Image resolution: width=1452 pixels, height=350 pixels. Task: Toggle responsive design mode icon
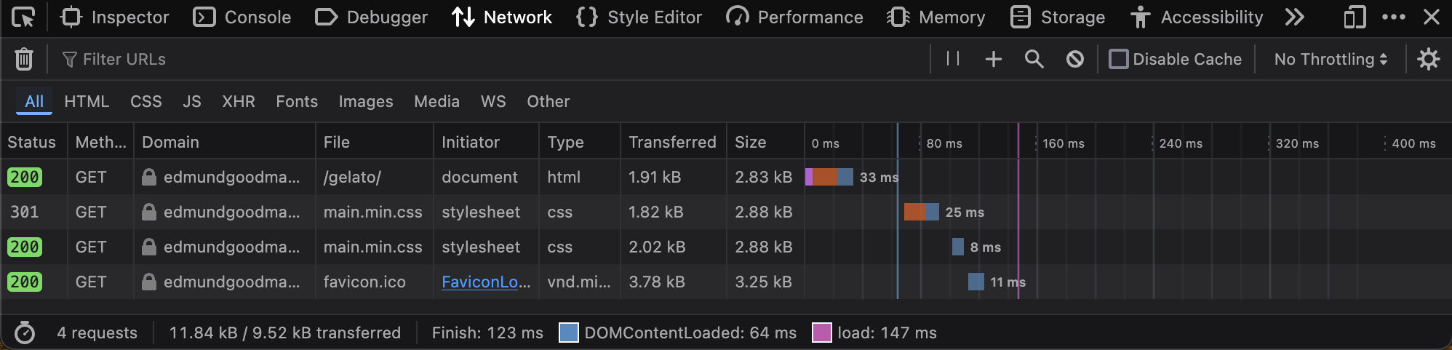tap(1355, 17)
